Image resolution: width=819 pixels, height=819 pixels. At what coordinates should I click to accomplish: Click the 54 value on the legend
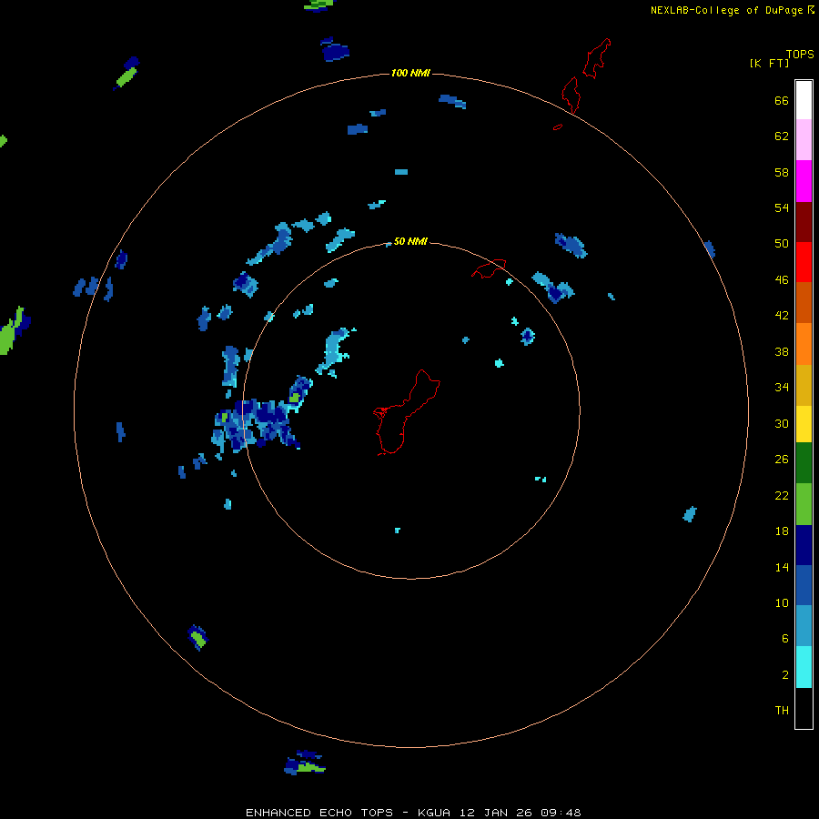782,207
